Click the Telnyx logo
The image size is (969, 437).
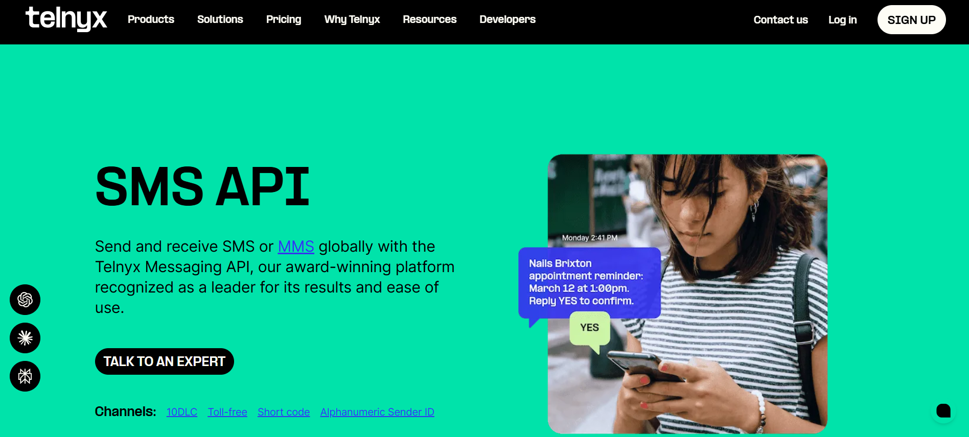click(x=66, y=19)
